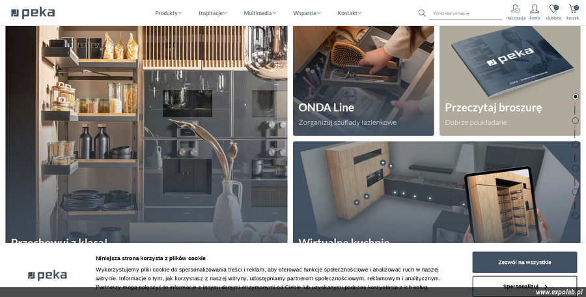This screenshot has width=586, height=297.
Task: Select the last slide indicator dot
Action: 575,216
